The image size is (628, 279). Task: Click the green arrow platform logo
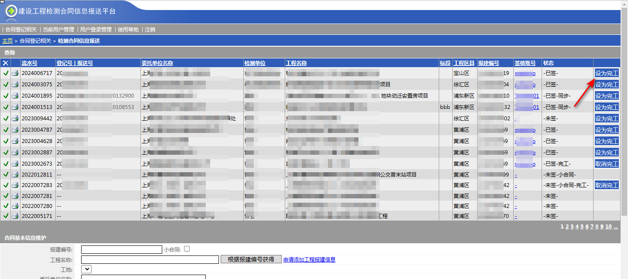point(11,11)
